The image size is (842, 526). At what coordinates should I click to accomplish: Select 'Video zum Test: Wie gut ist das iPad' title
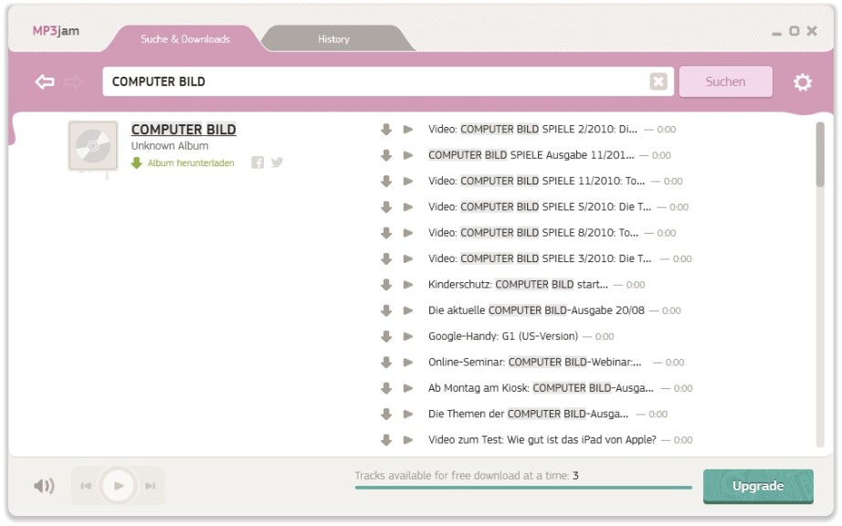pos(542,440)
